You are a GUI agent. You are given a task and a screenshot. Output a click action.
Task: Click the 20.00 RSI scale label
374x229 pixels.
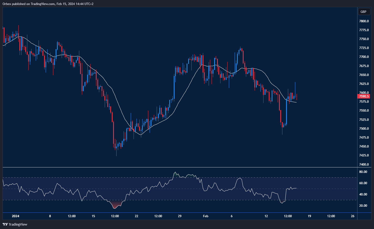363,206
